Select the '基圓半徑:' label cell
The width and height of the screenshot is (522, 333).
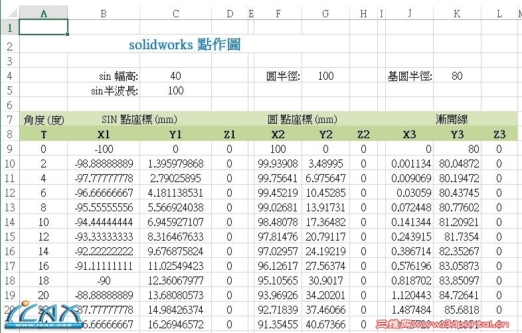410,76
